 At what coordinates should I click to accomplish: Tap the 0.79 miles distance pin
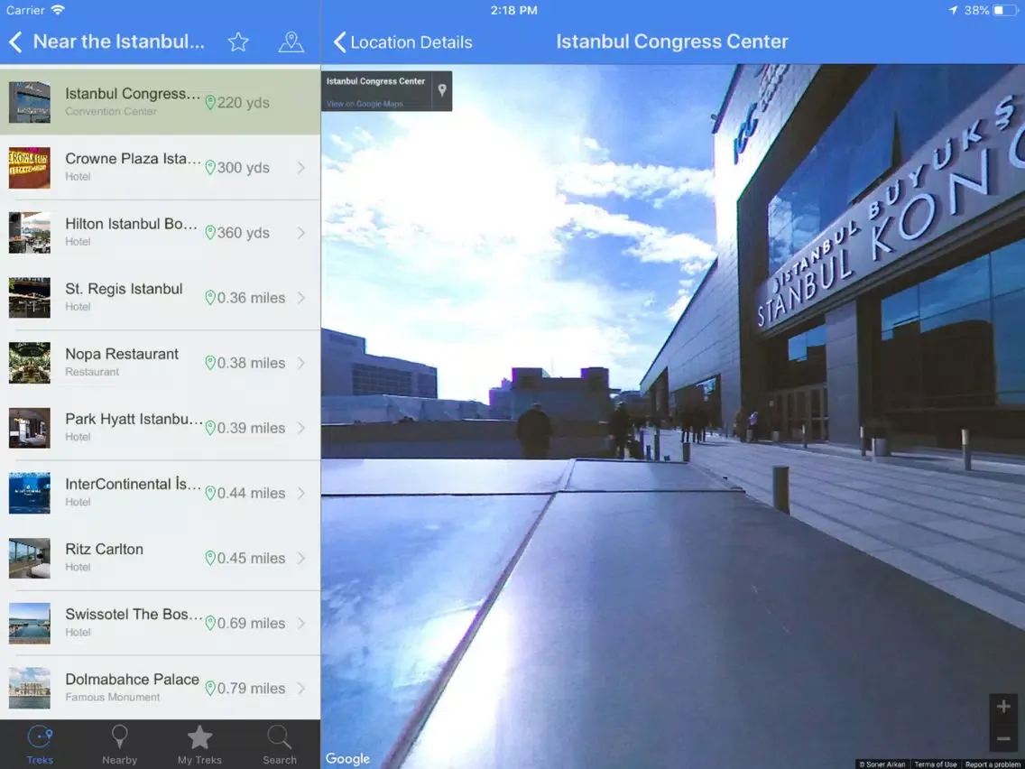tap(210, 688)
